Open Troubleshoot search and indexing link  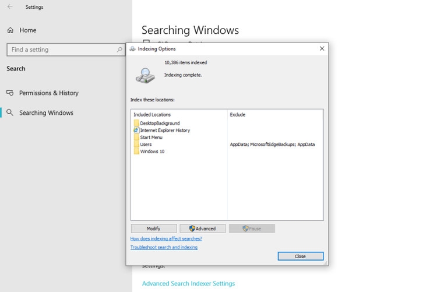coord(164,247)
